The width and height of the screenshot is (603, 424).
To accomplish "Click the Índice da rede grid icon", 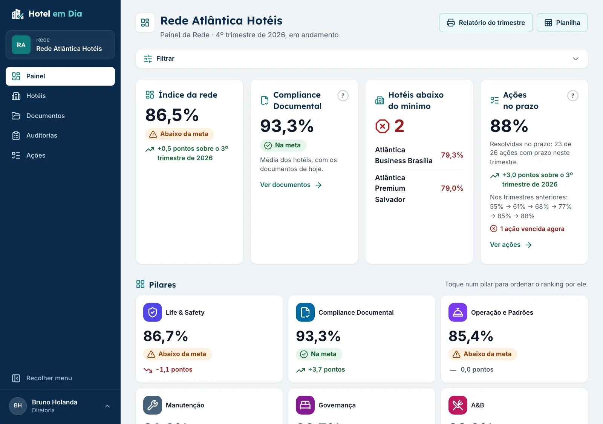I will [150, 95].
